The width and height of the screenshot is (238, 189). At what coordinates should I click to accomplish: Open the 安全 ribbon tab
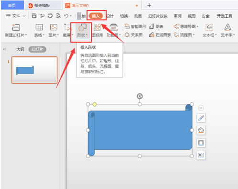(x=206, y=16)
